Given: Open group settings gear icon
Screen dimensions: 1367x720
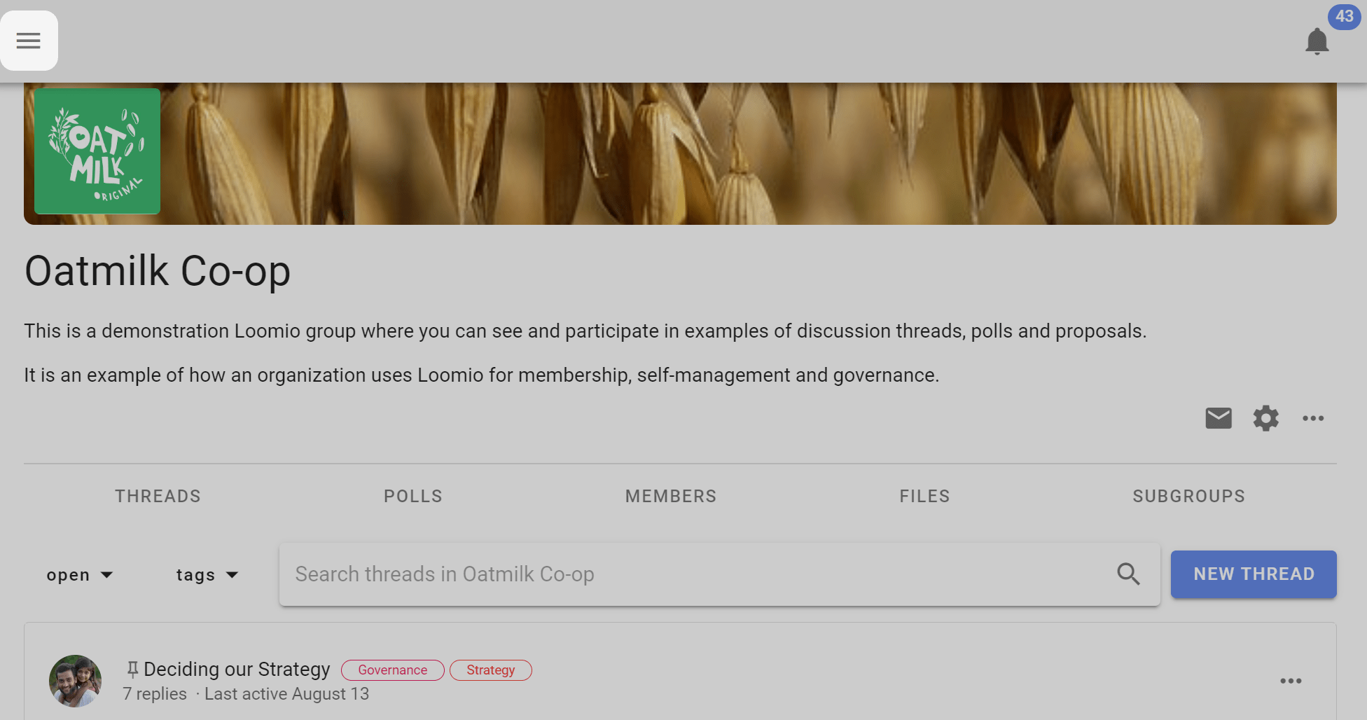Looking at the screenshot, I should (x=1265, y=418).
